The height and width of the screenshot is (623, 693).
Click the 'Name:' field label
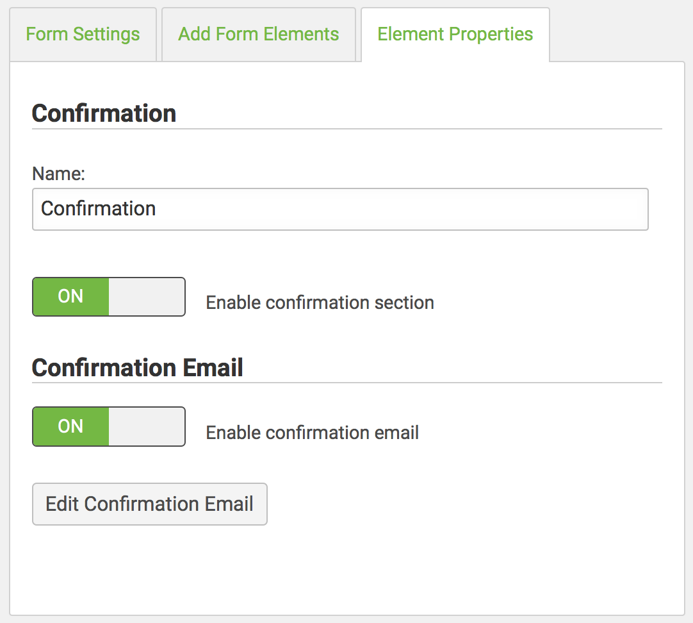coord(58,173)
